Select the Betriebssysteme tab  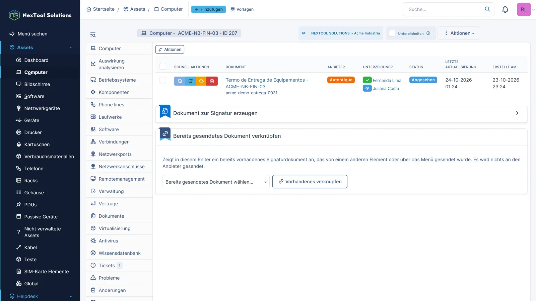(x=119, y=80)
